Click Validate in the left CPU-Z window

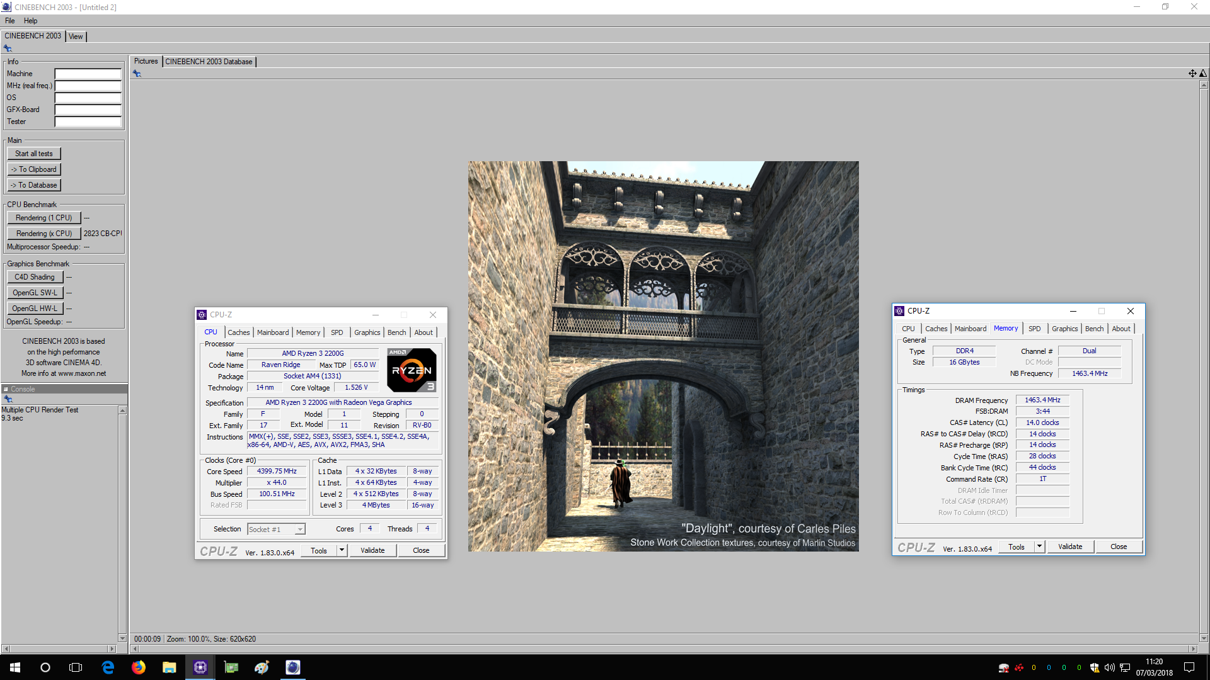coord(372,550)
